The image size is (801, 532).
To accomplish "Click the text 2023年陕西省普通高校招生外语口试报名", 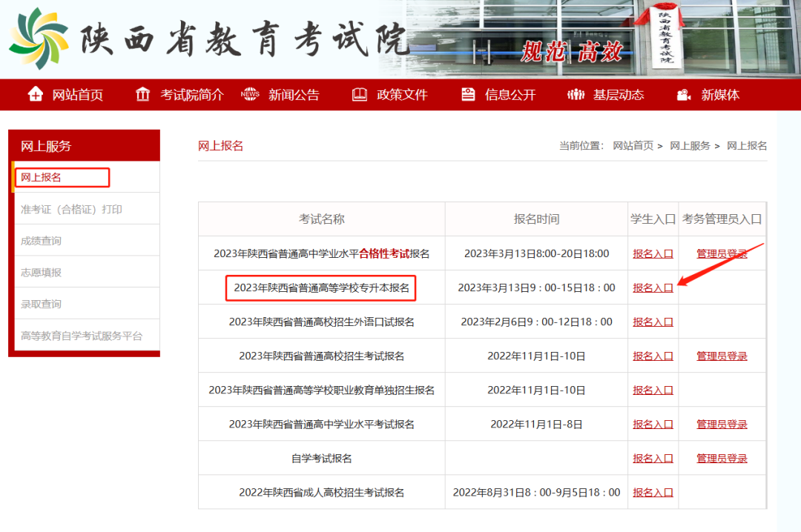I will 321,322.
